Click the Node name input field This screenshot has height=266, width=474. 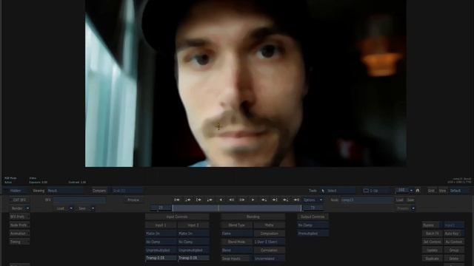(366, 200)
